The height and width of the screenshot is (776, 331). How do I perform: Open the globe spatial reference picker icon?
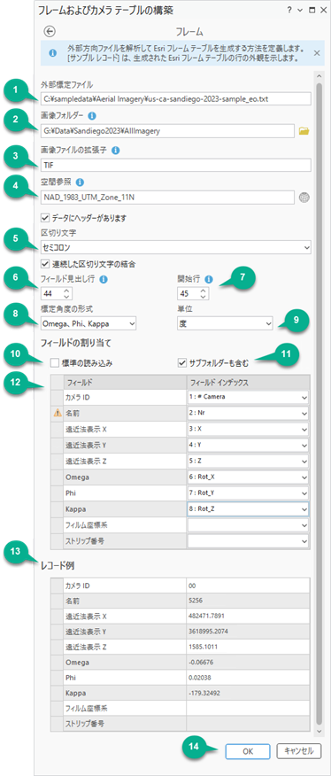click(304, 198)
